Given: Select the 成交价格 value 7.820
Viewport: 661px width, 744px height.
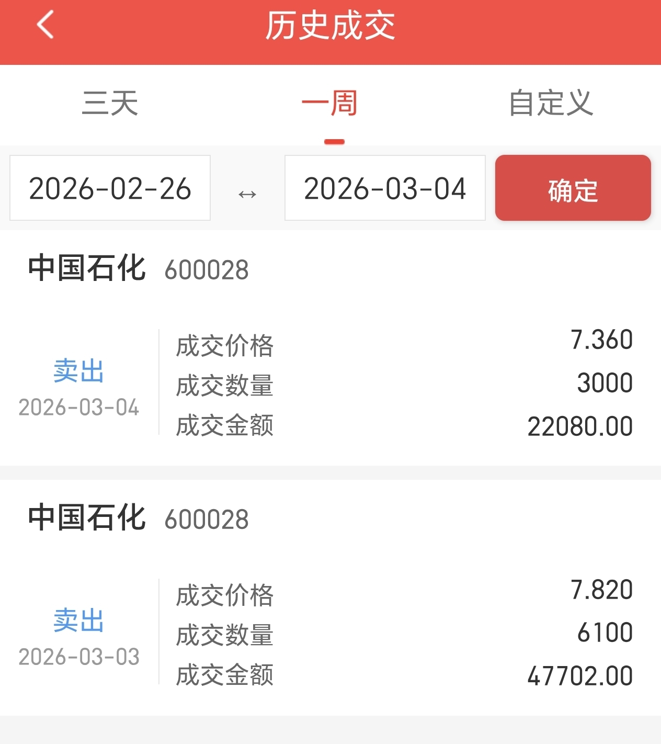Looking at the screenshot, I should point(601,590).
